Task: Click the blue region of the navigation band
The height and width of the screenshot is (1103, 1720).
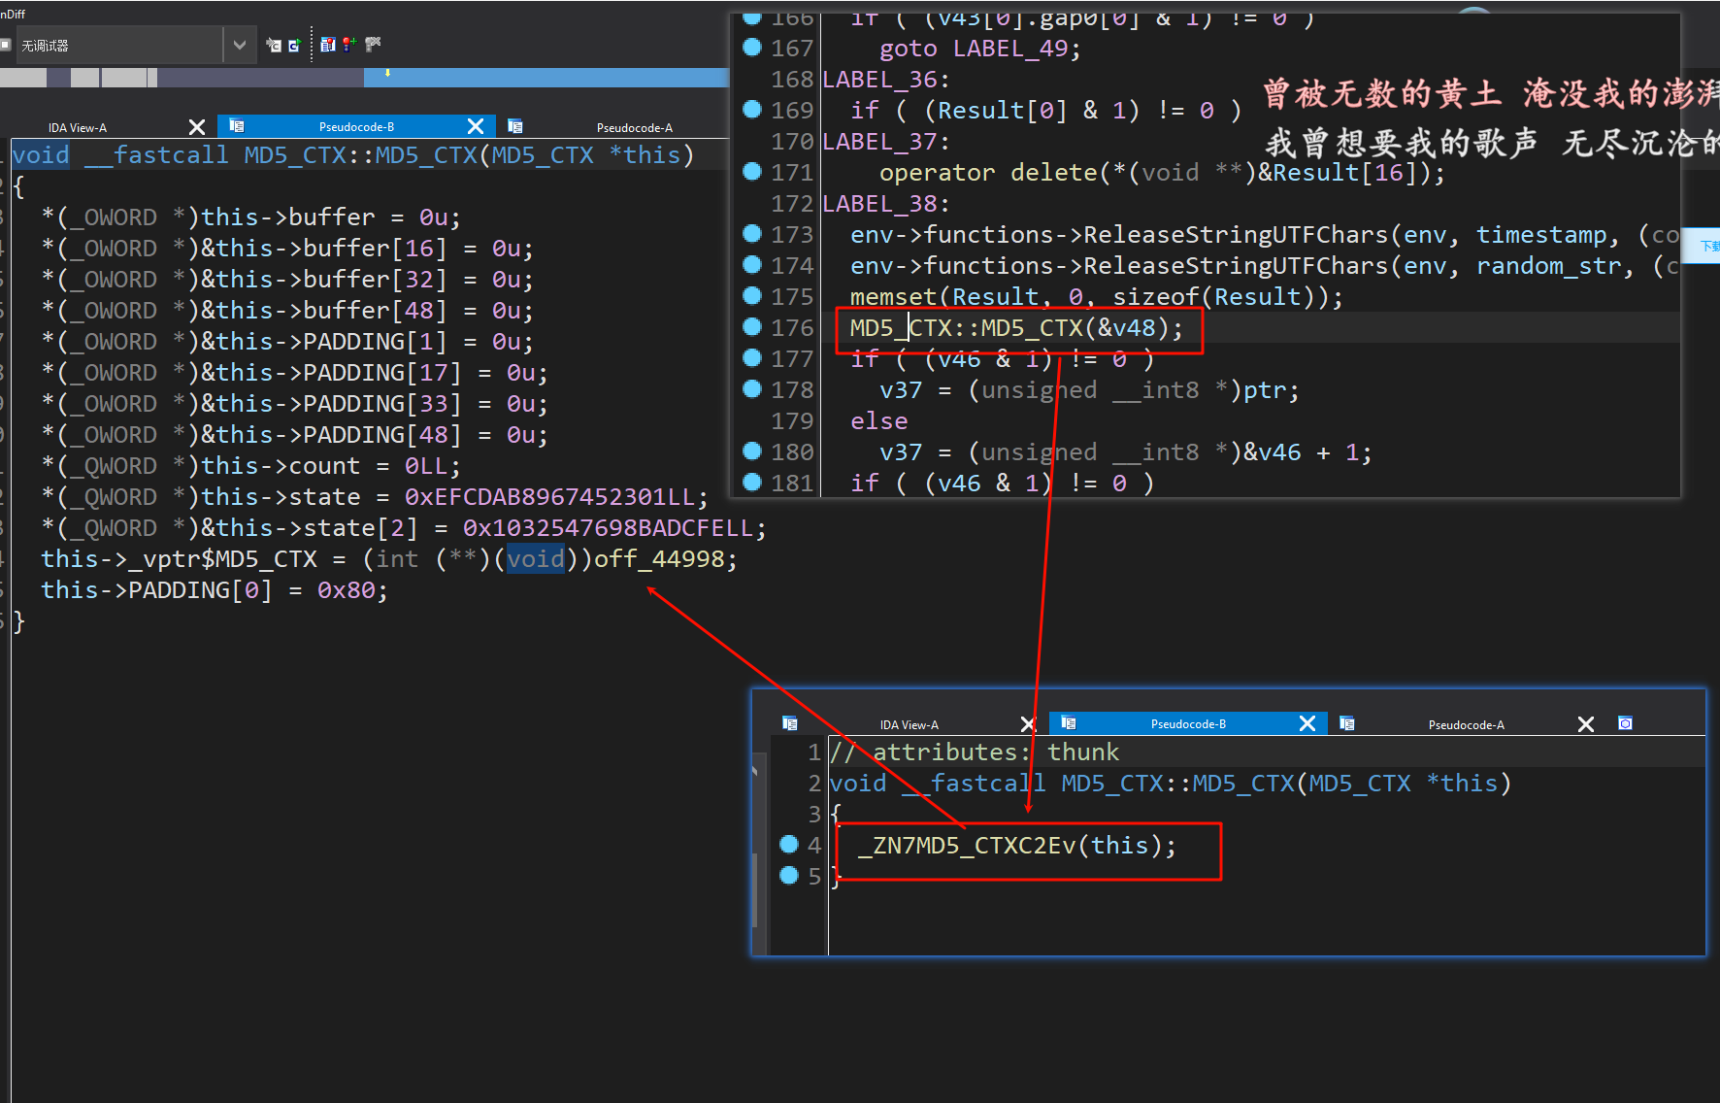Action: (544, 78)
